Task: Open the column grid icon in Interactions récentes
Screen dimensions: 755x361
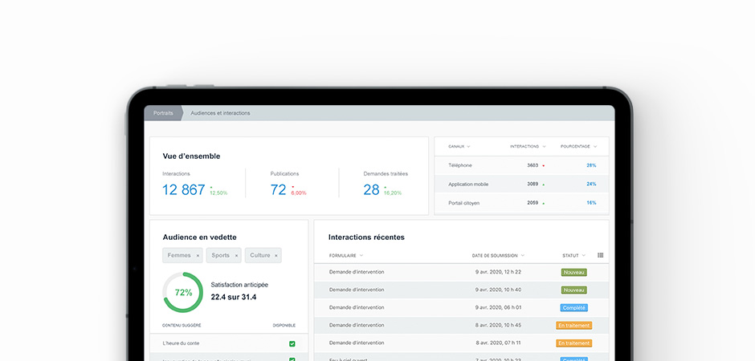Action: tap(601, 255)
